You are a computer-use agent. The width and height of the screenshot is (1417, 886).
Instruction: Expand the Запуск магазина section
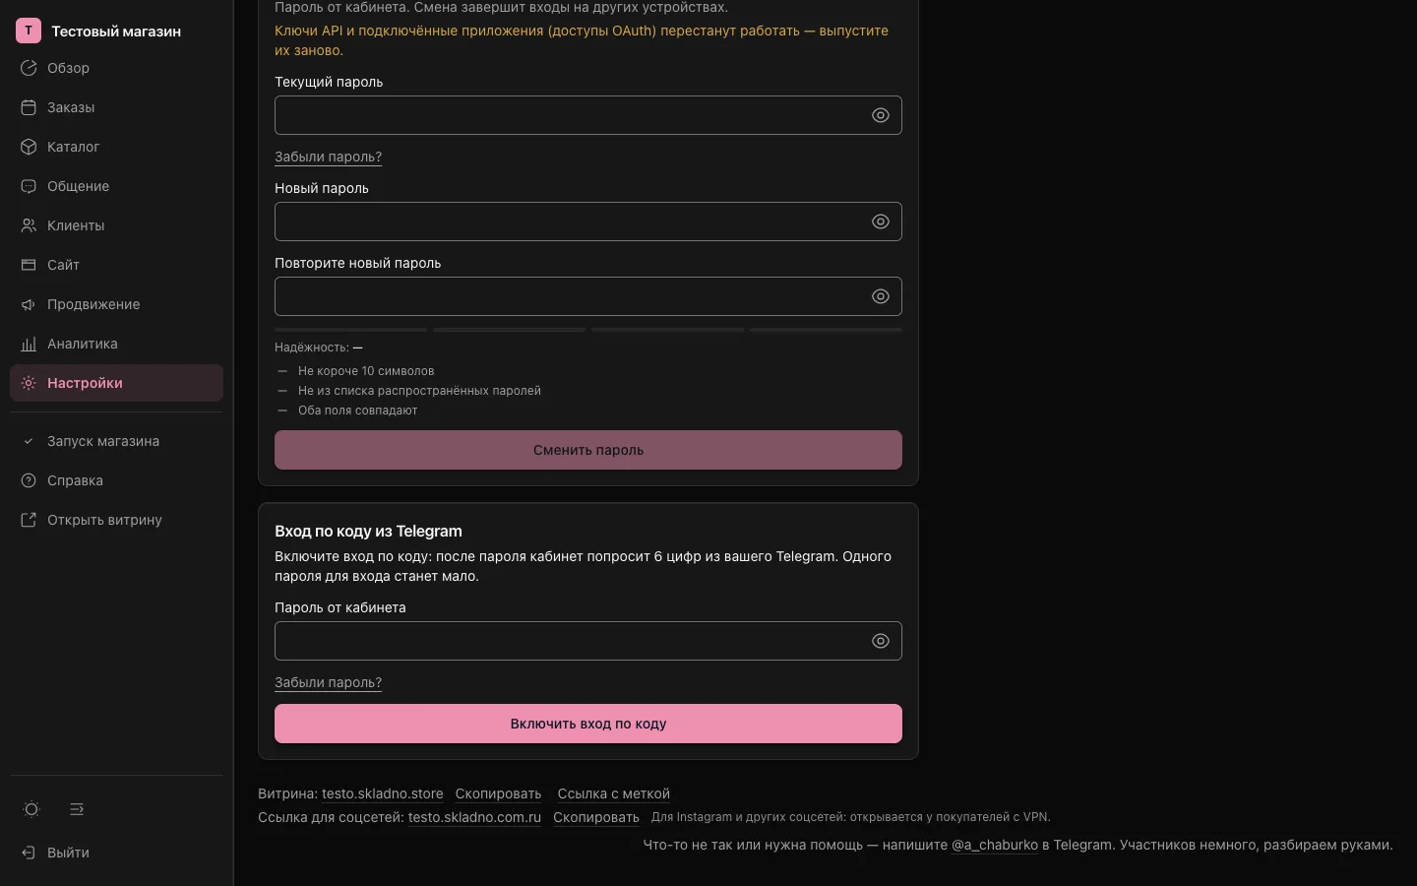click(x=116, y=441)
